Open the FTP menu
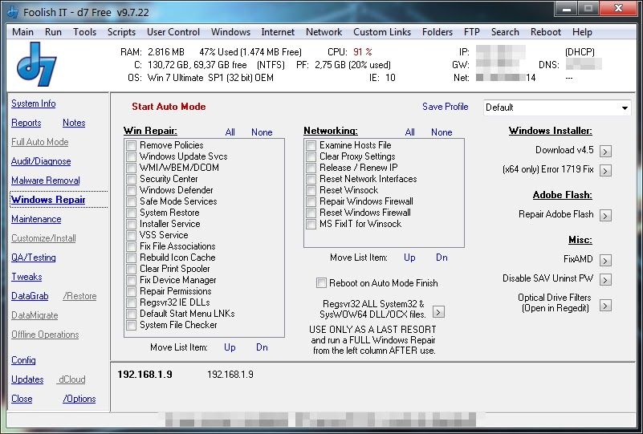 (x=471, y=32)
